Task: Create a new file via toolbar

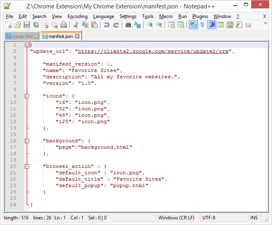Action: tap(8, 25)
